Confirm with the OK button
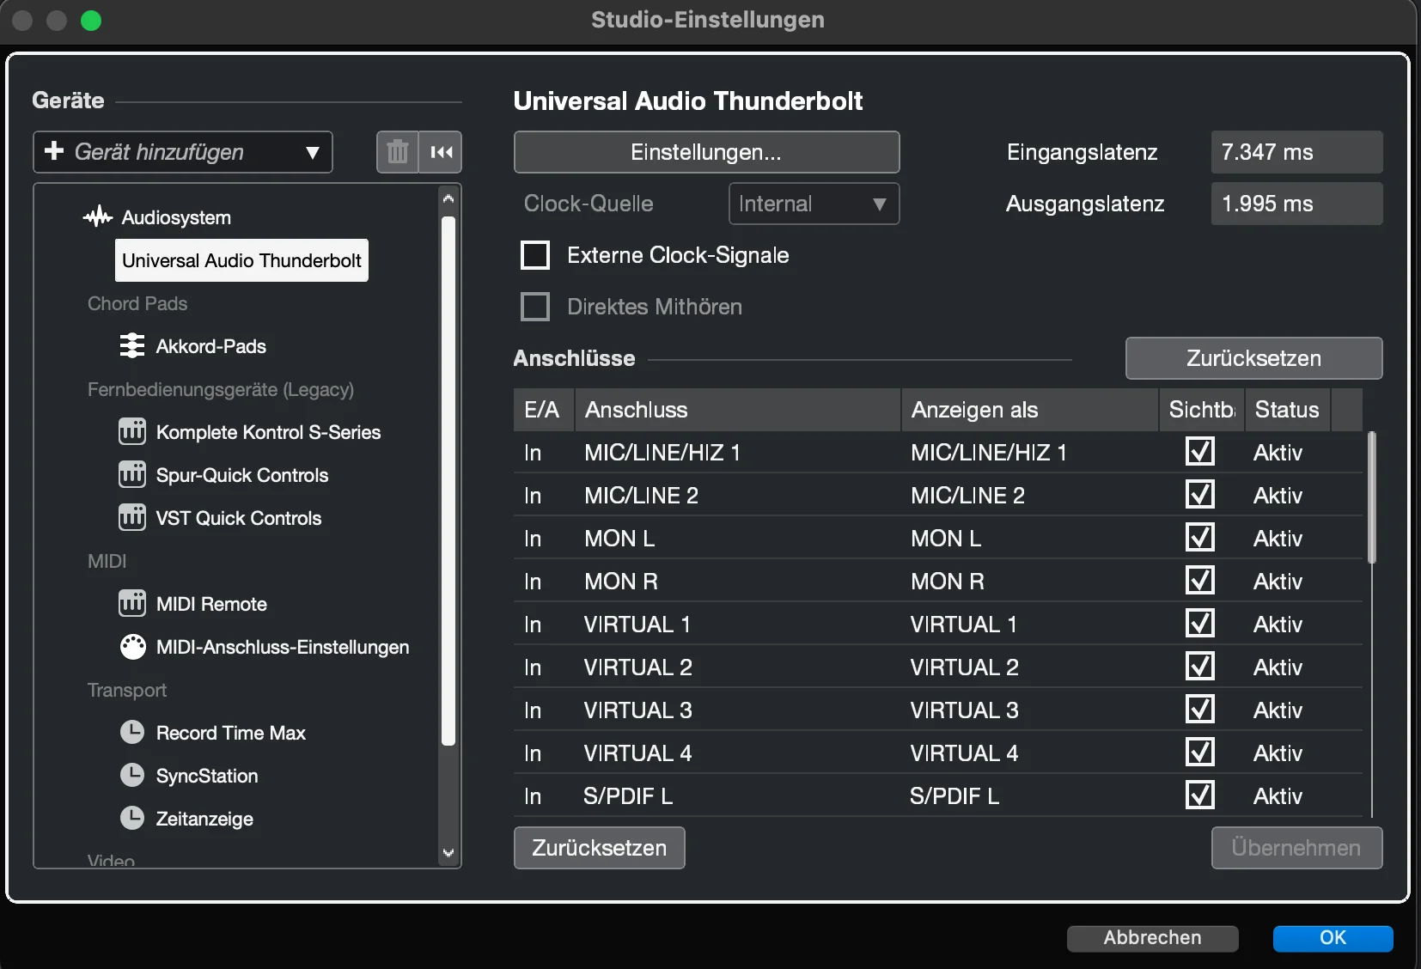The height and width of the screenshot is (969, 1421). click(1333, 938)
